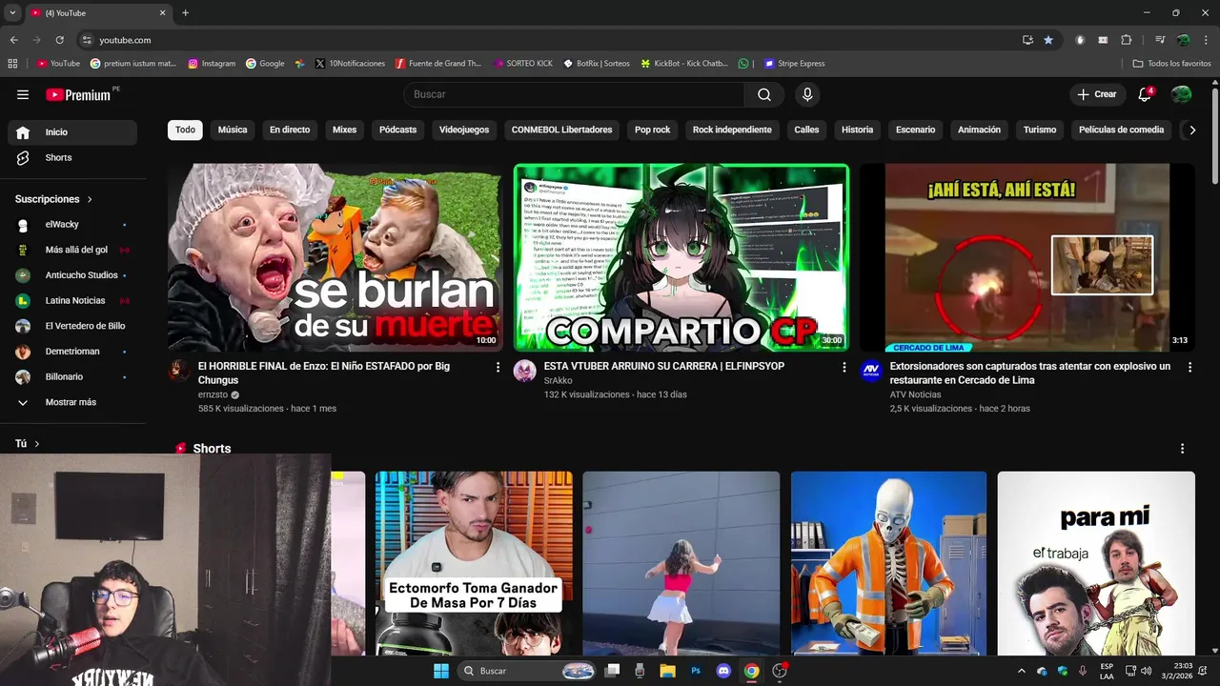1220x686 pixels.
Task: Select the Pop rock filter chip
Action: (x=653, y=130)
